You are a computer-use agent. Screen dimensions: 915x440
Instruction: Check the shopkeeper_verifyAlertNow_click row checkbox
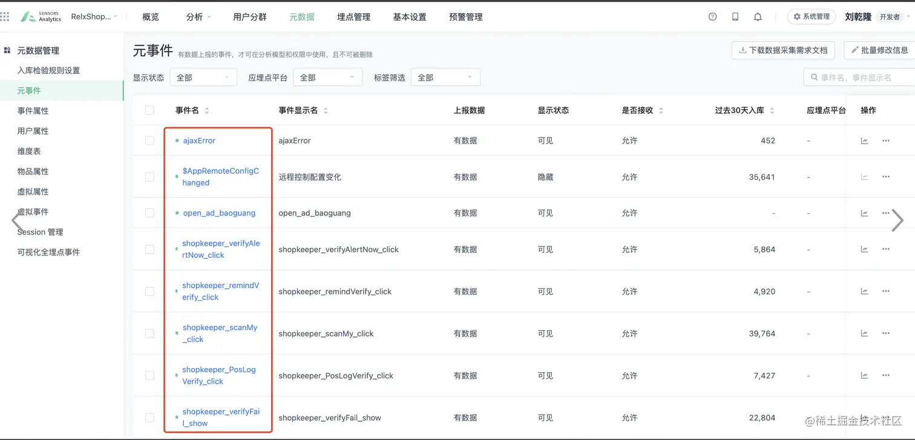pyautogui.click(x=149, y=249)
